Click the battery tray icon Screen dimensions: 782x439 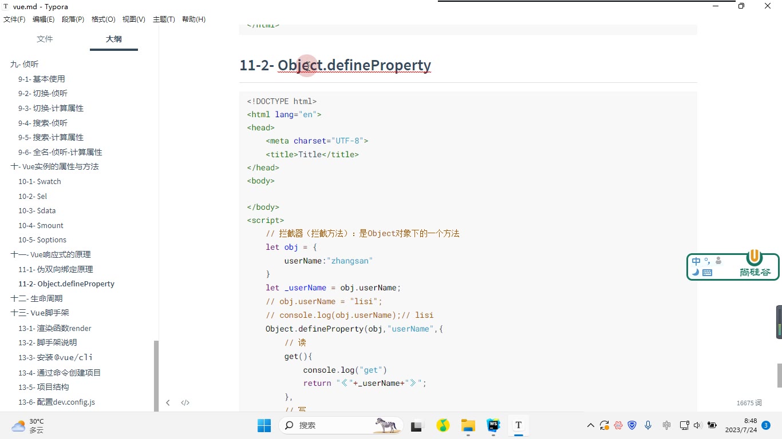(712, 425)
